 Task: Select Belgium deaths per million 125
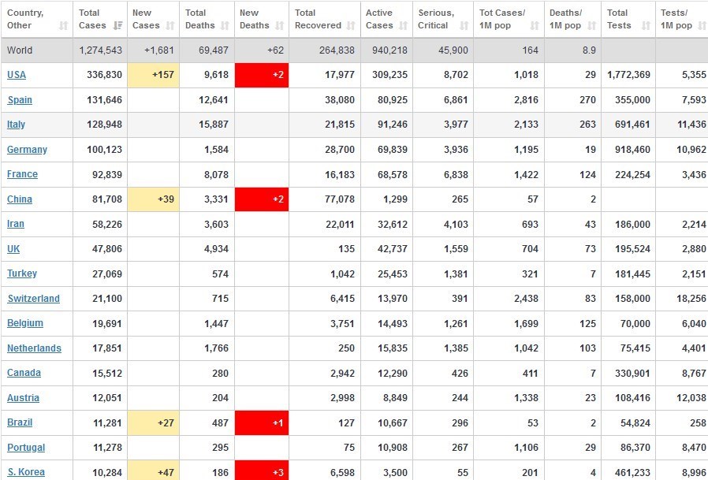(587, 323)
